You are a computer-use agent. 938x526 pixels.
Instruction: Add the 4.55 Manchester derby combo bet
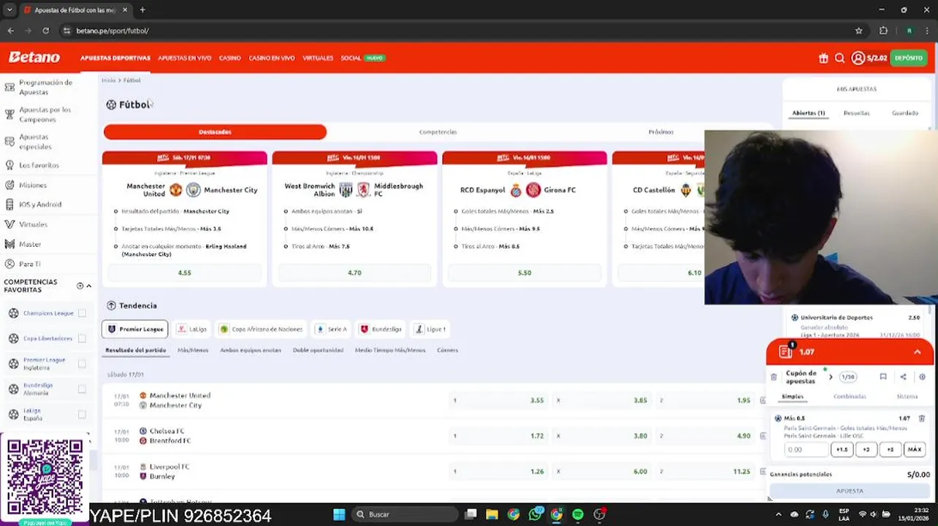184,272
